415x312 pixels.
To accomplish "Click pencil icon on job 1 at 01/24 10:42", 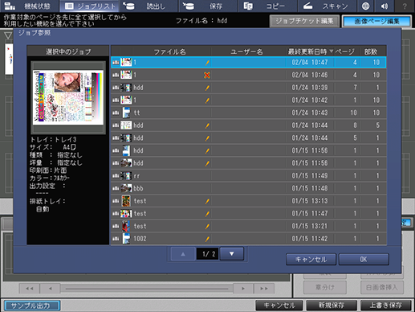I will [x=207, y=101].
